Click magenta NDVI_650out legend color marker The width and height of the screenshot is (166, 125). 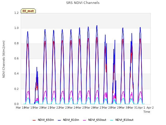pyautogui.click(x=84, y=120)
